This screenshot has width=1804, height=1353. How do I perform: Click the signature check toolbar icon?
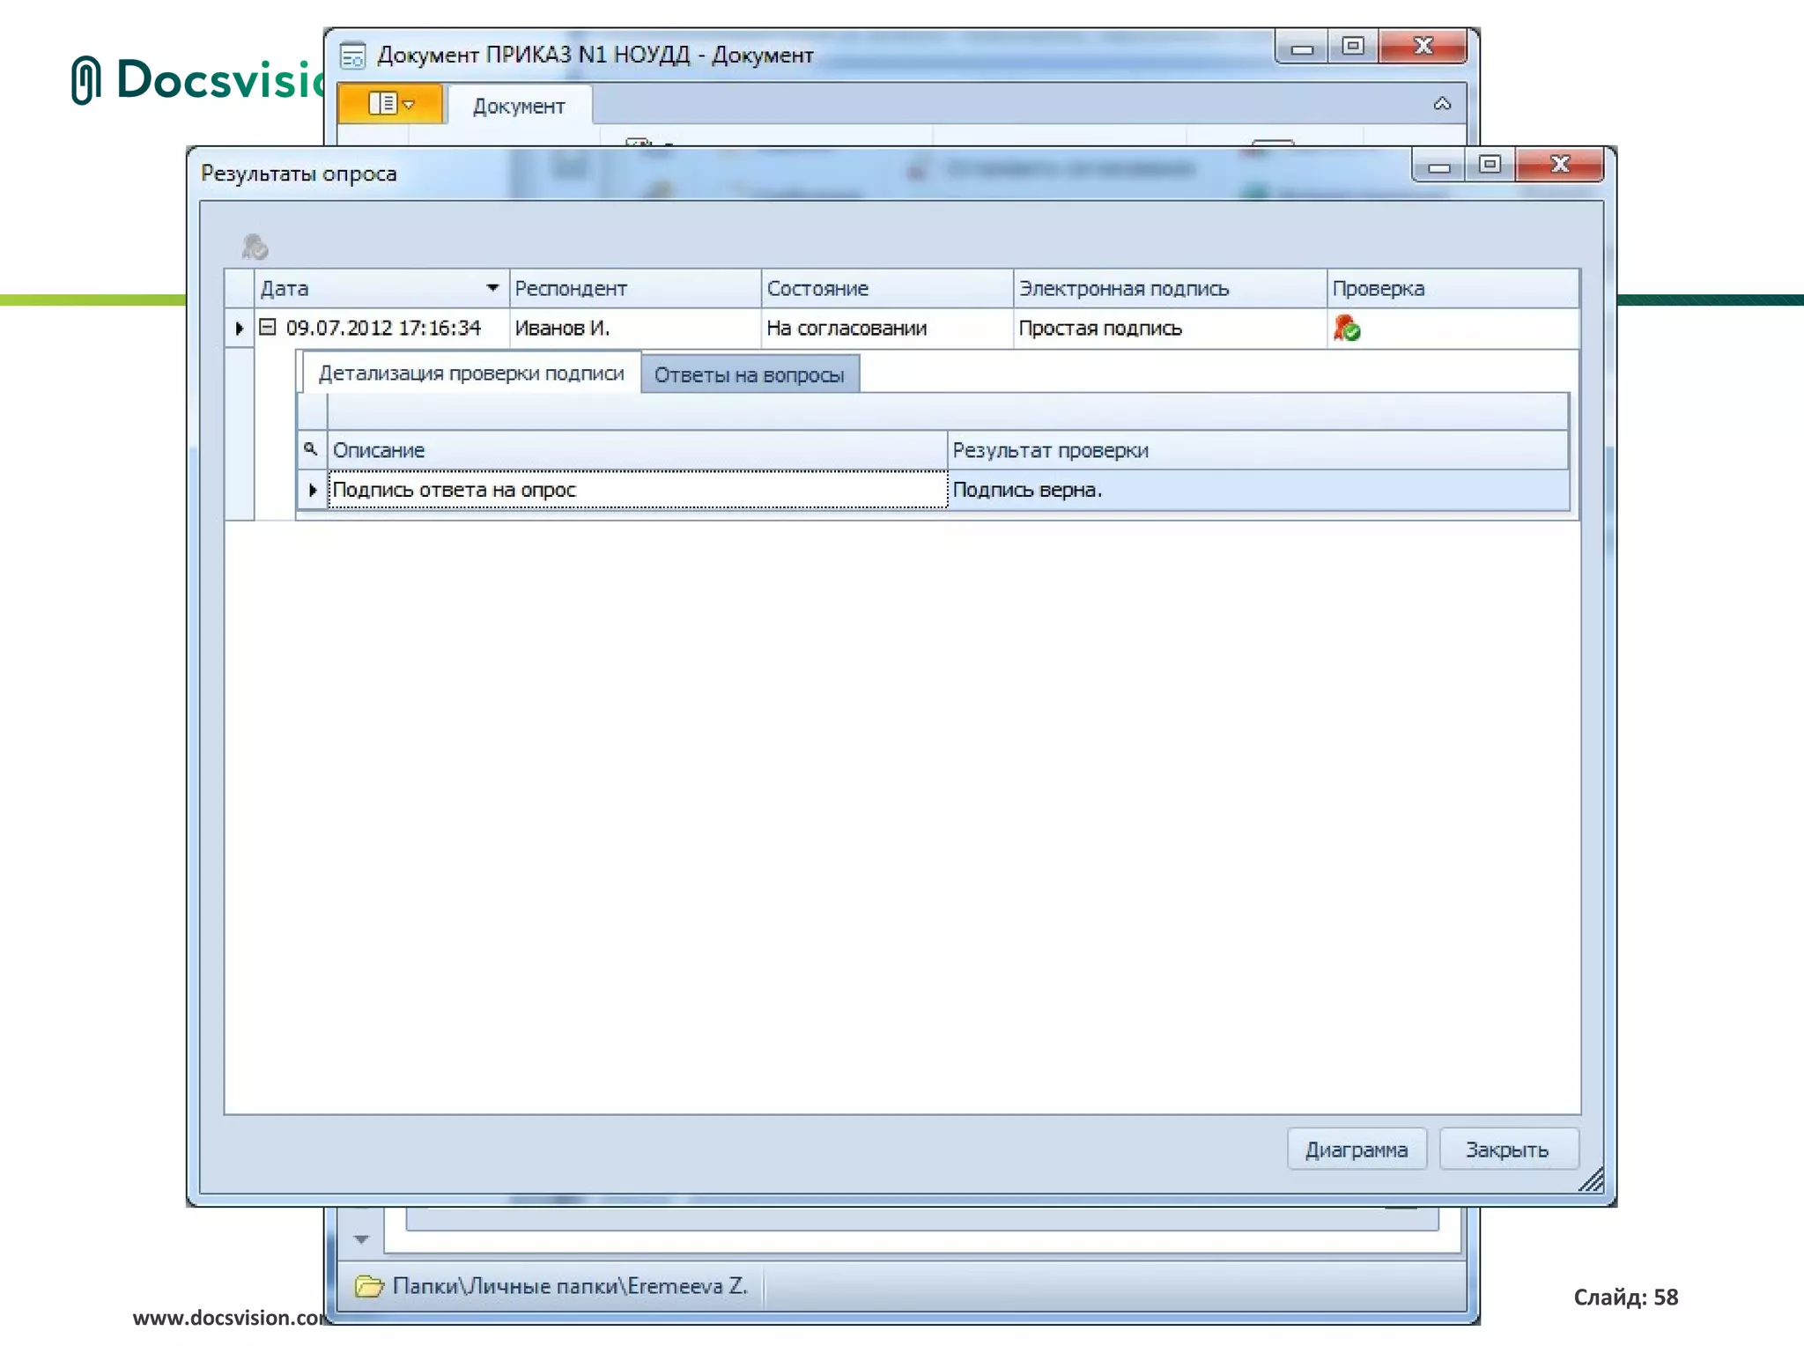(x=255, y=247)
